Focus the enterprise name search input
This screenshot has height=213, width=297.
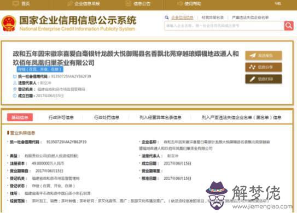224,26
